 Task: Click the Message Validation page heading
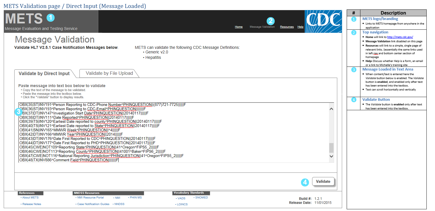click(x=55, y=39)
